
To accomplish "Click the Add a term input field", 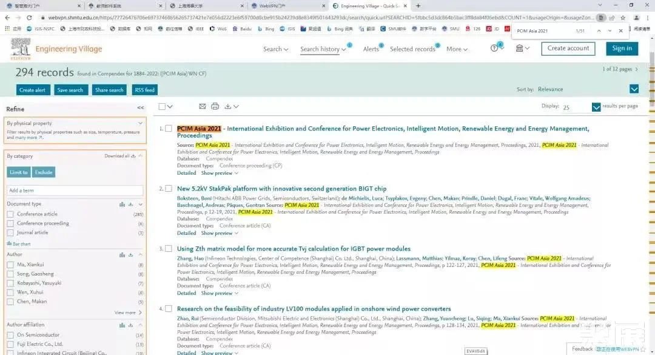I will 75,191.
